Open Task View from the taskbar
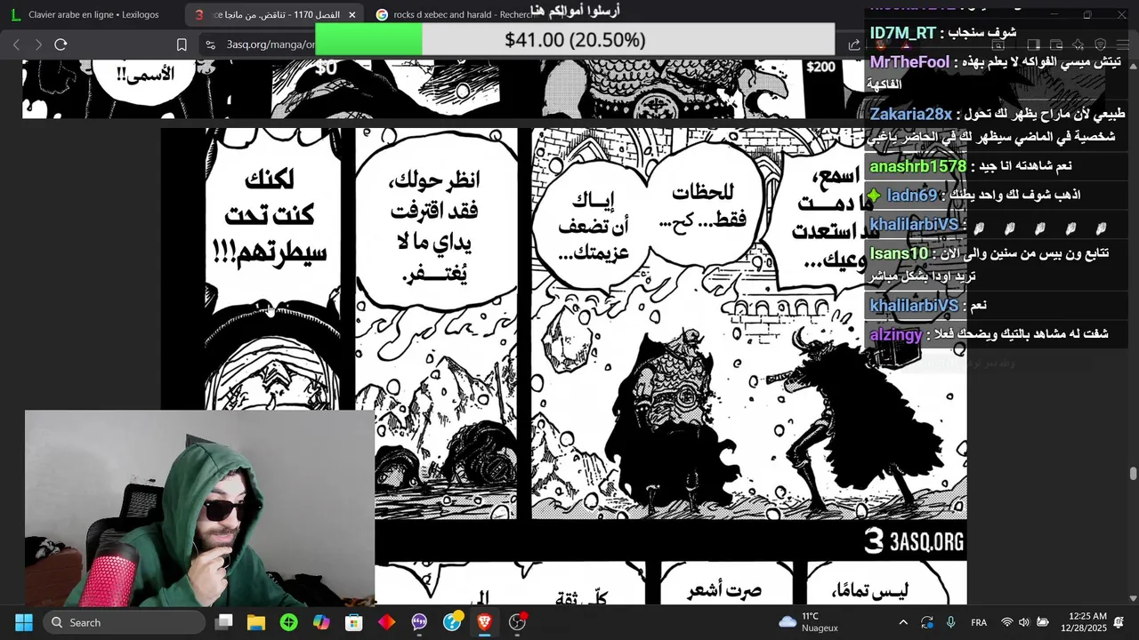 (224, 622)
